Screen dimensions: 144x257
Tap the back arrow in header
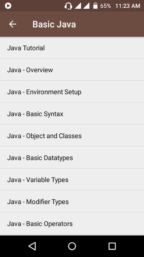point(12,24)
